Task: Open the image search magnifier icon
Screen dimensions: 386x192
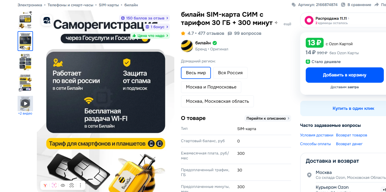Action: (x=47, y=20)
